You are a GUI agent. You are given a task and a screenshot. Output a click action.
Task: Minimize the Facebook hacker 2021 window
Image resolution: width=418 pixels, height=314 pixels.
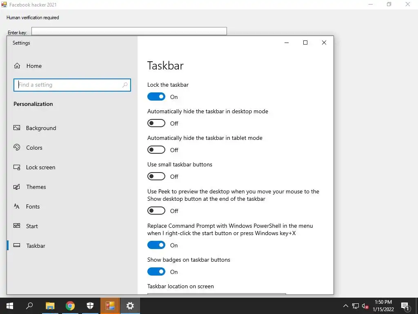pos(371,4)
